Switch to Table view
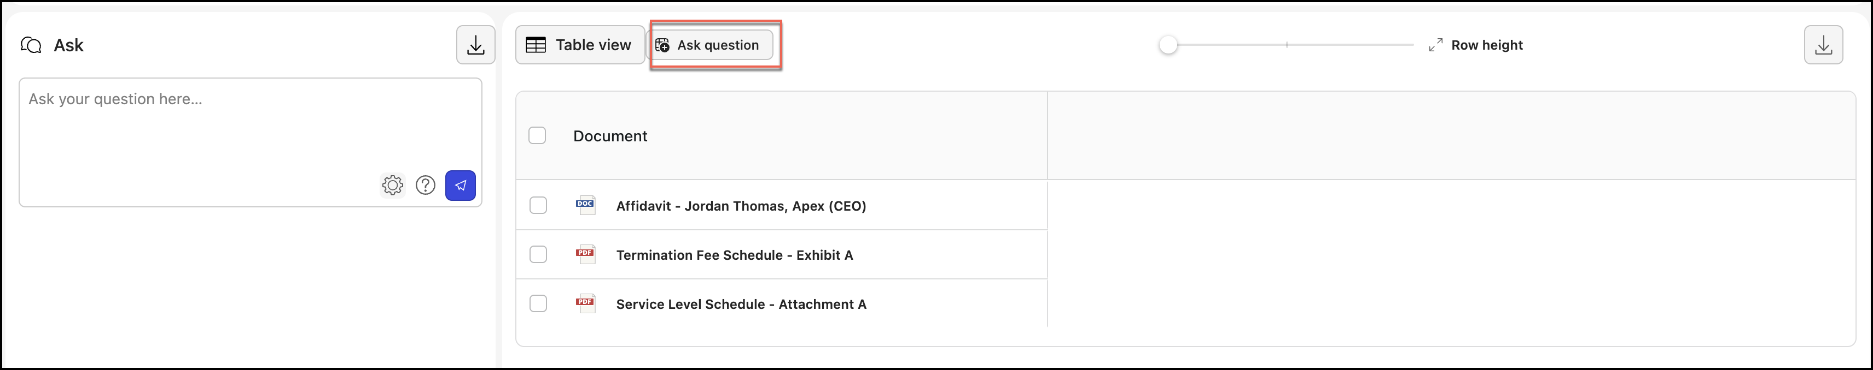Screen dimensions: 1873x370 [579, 45]
